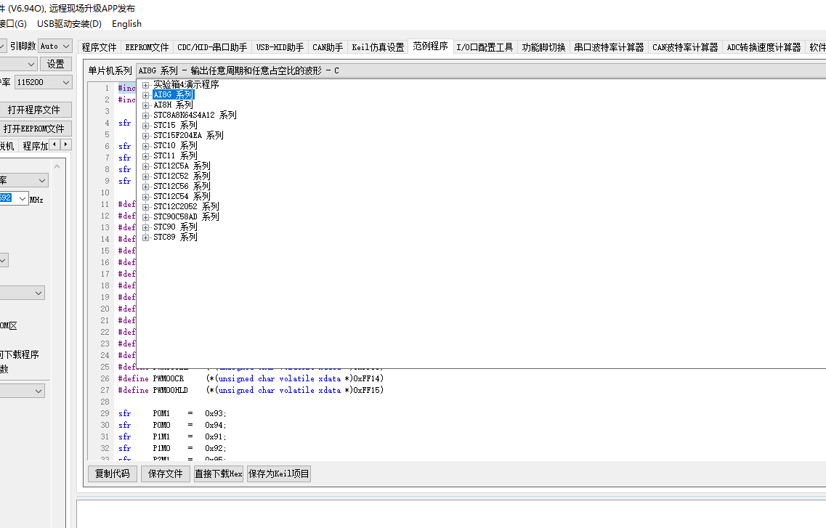Viewport: 826px width, 528px height.
Task: Switch to the CAN助手 tab
Action: 328,47
